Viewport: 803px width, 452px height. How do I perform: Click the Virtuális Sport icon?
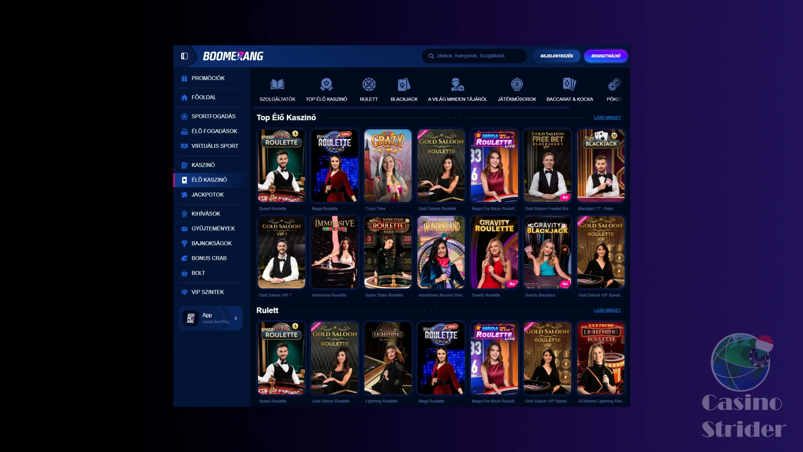click(184, 146)
